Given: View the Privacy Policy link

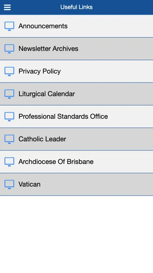Looking at the screenshot, I should tap(76, 71).
